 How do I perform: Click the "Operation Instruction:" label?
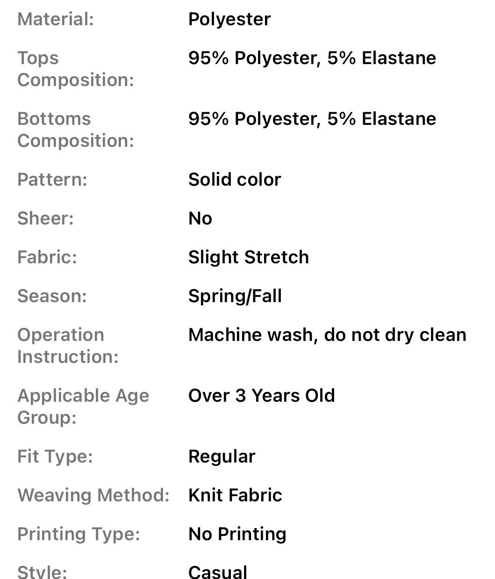click(x=68, y=346)
